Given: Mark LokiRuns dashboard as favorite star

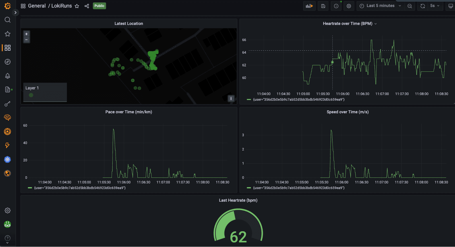Looking at the screenshot, I should click(77, 6).
